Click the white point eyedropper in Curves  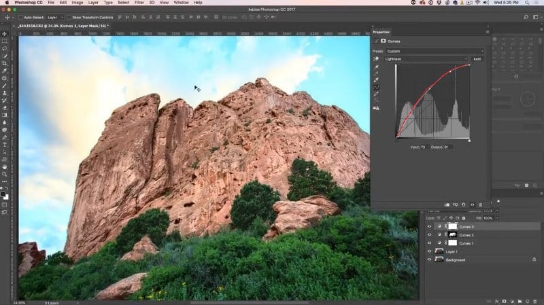tap(377, 79)
